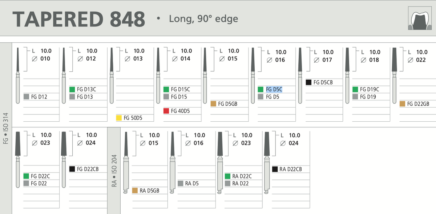The width and height of the screenshot is (436, 214).
Task: Select the RA bur illustration with diameter 024
Action: pos(267,163)
